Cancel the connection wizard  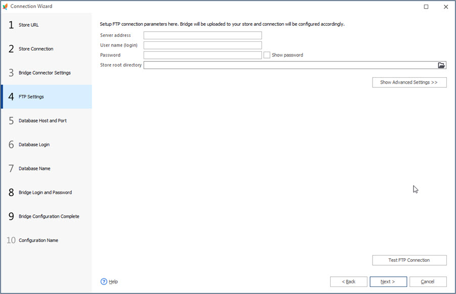[x=428, y=281]
